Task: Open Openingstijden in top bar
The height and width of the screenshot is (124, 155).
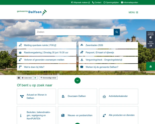Action: (111, 3)
